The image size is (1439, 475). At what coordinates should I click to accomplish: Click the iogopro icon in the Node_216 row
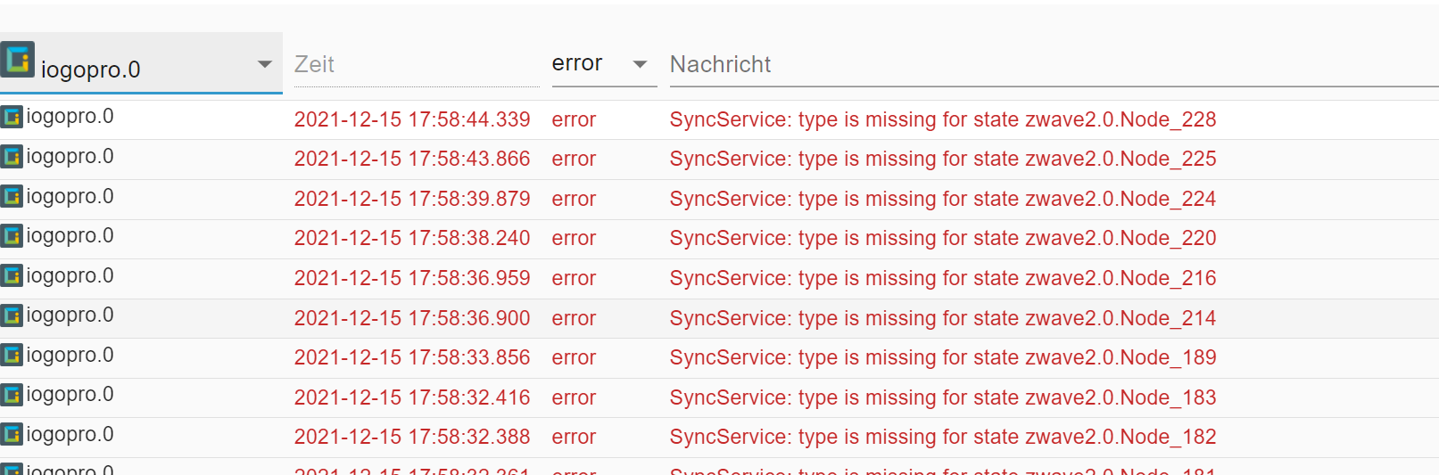pos(12,275)
